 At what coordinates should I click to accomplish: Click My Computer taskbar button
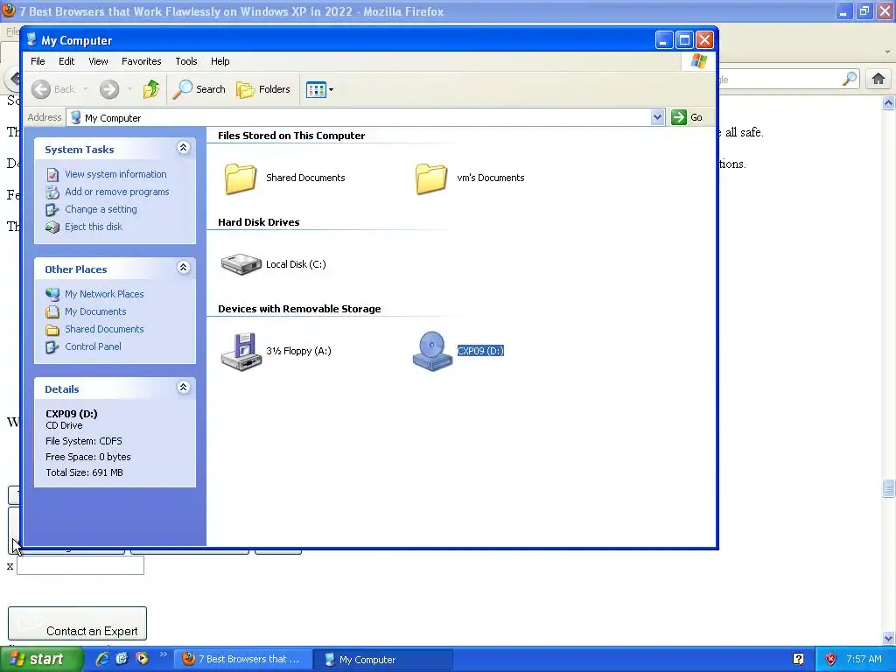coord(383,660)
